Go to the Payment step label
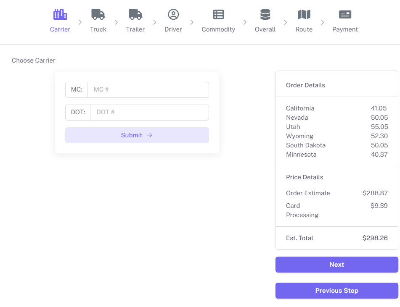 pyautogui.click(x=345, y=29)
